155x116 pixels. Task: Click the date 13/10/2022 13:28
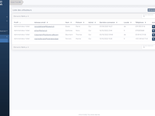click(106, 39)
